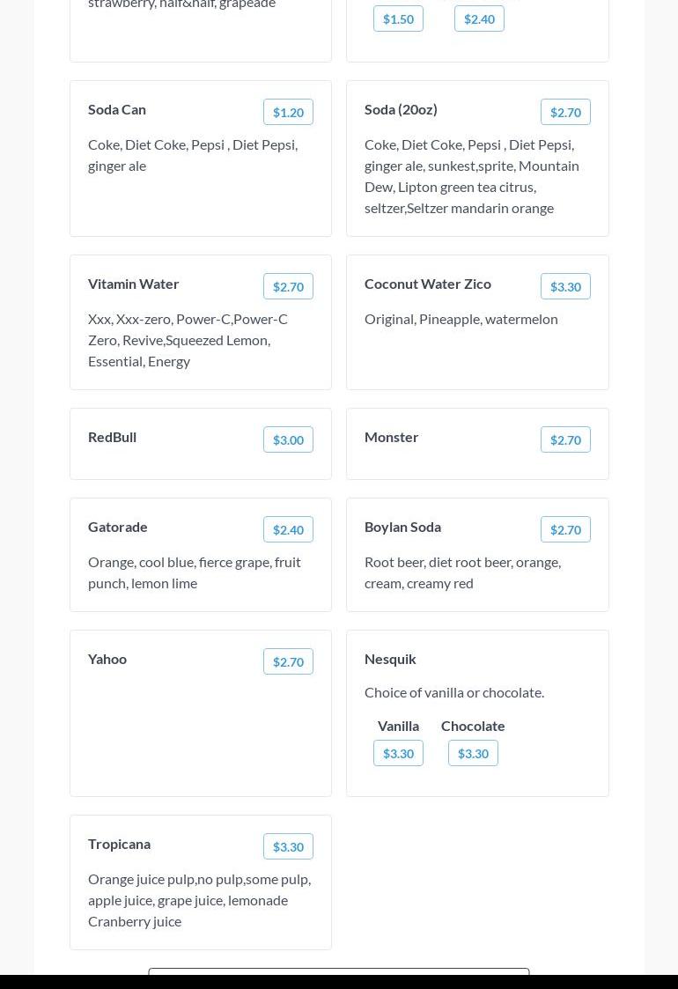This screenshot has width=678, height=989.
Task: Click the Gatorade flavors description
Action: [x=194, y=572]
